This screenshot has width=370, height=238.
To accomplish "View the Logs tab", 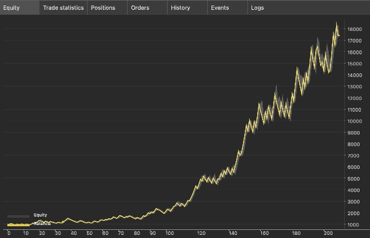I will coord(257,8).
